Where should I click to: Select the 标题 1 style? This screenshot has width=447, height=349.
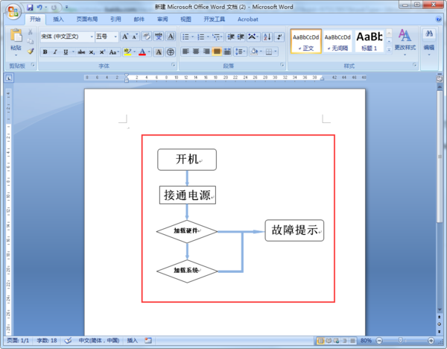370,41
